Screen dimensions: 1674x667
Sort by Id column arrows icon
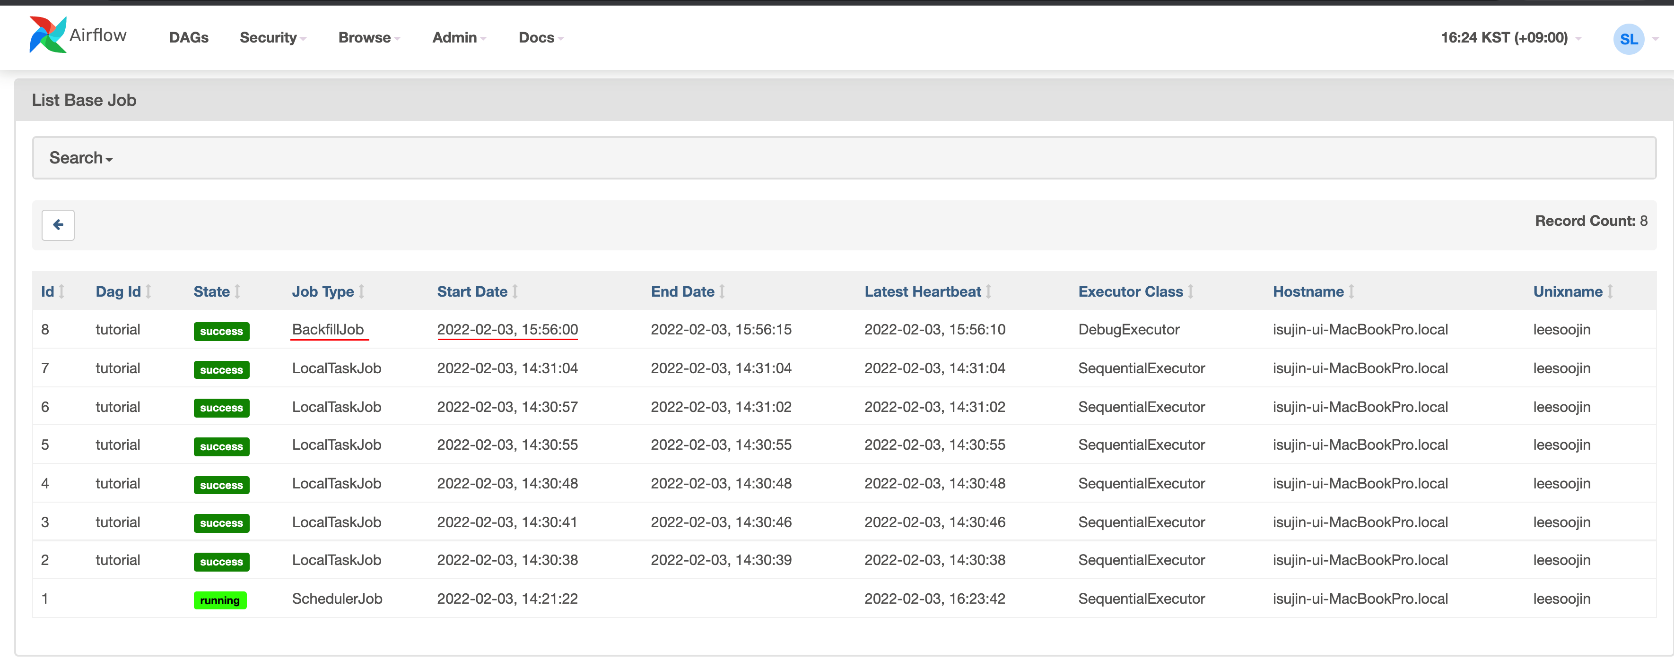62,291
